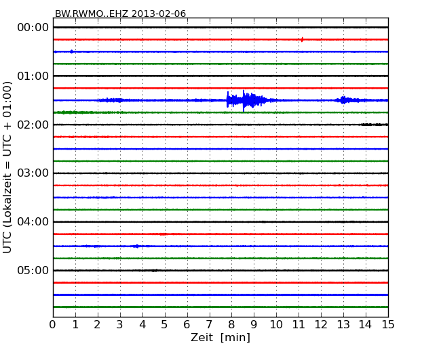This screenshot has height=352, width=441.
Task: Click x-axis tick label 0
Action: (53, 325)
